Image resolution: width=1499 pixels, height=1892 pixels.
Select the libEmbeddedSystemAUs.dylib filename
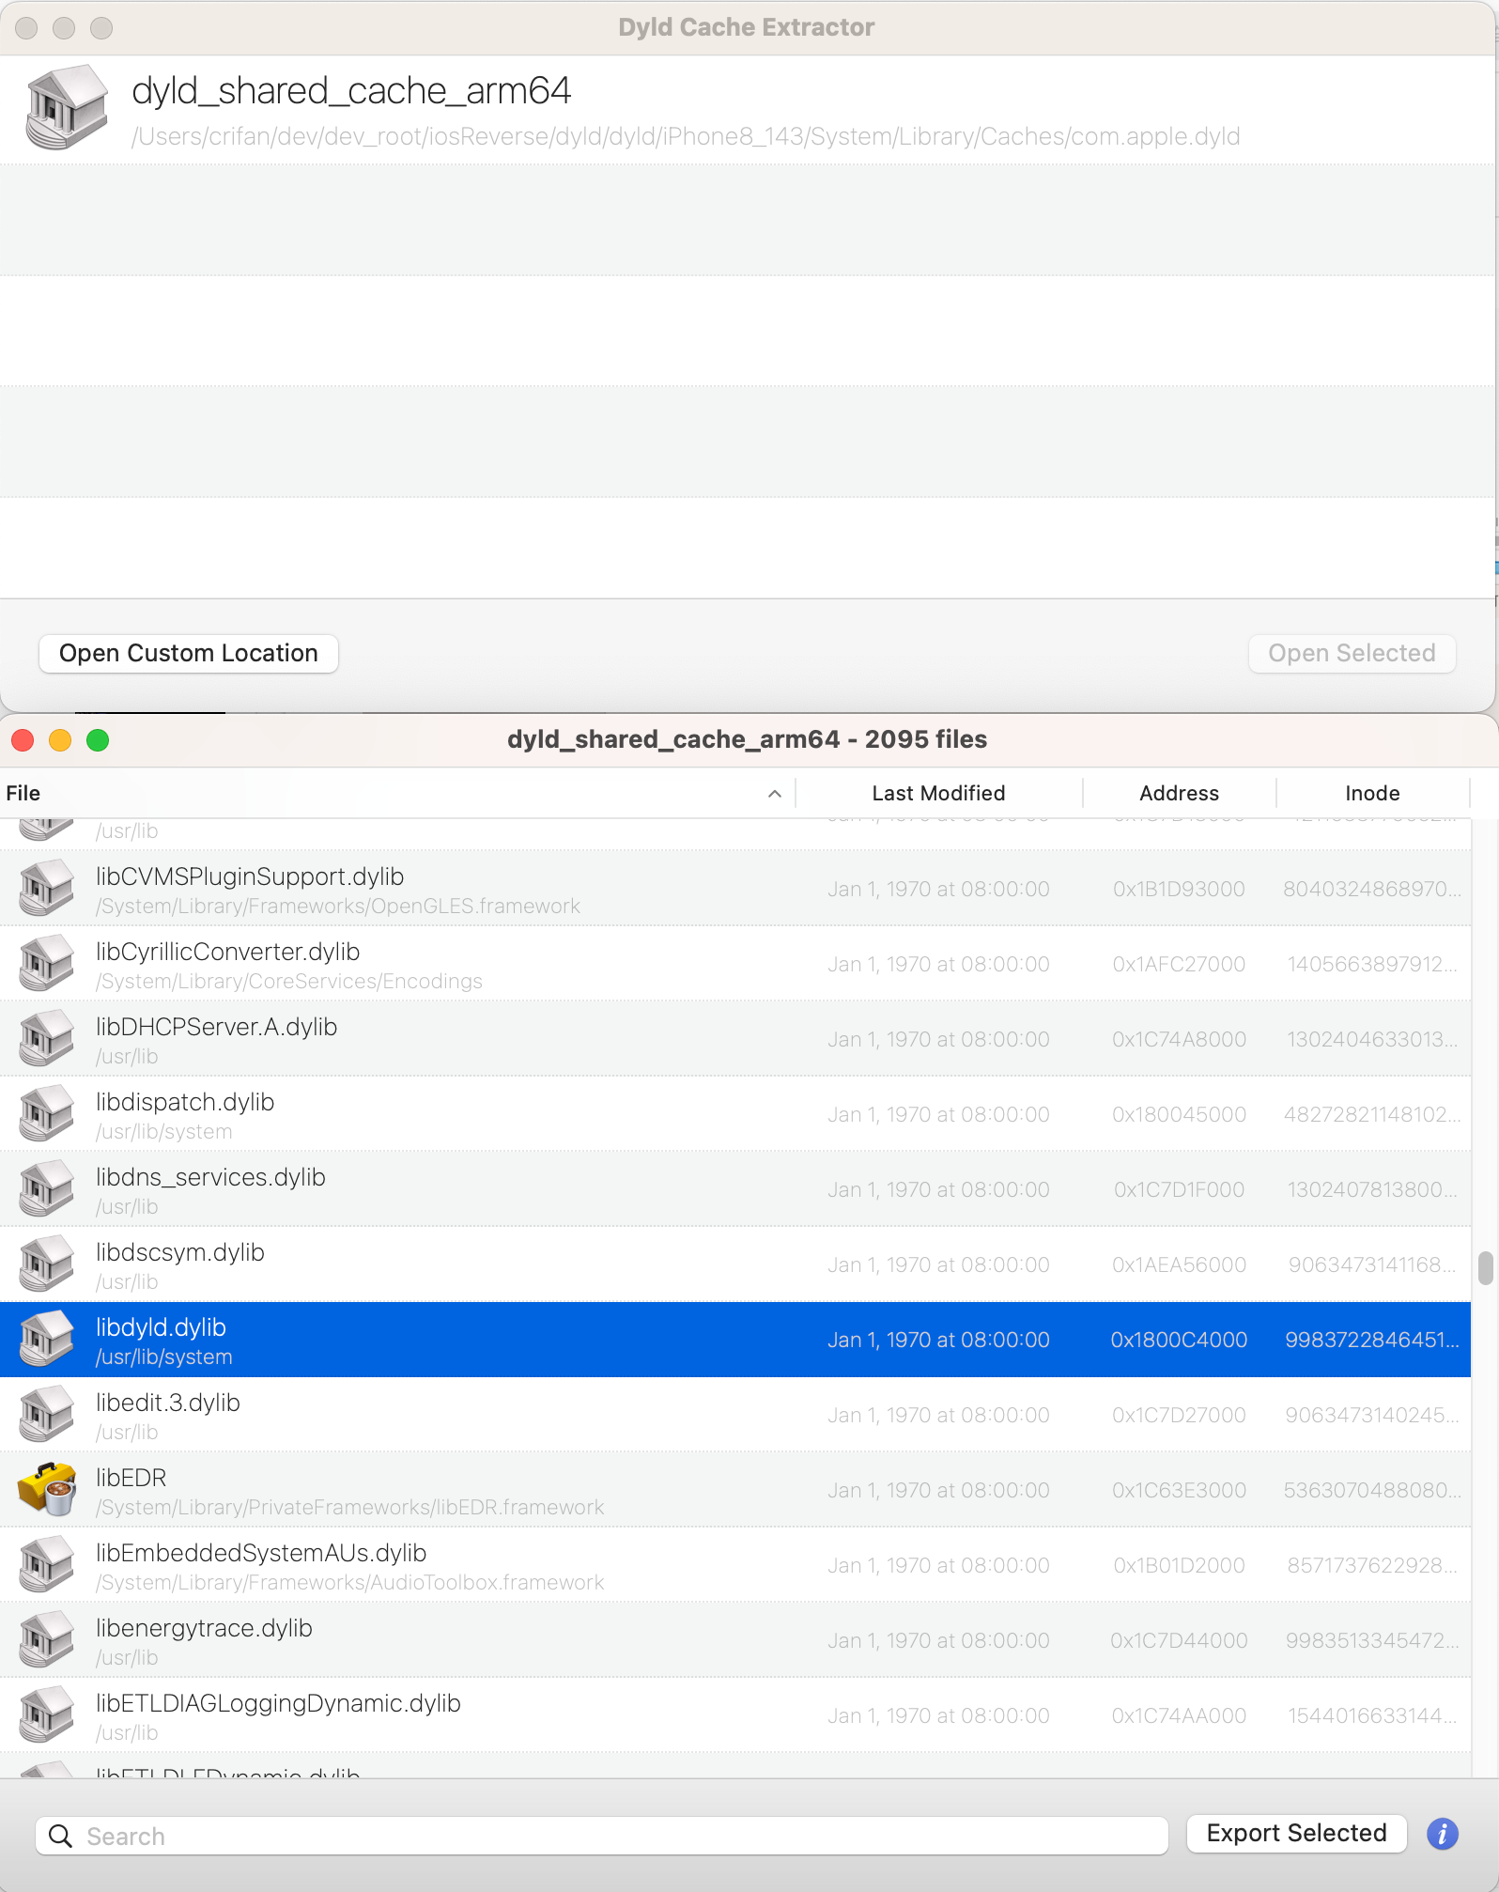click(261, 1553)
